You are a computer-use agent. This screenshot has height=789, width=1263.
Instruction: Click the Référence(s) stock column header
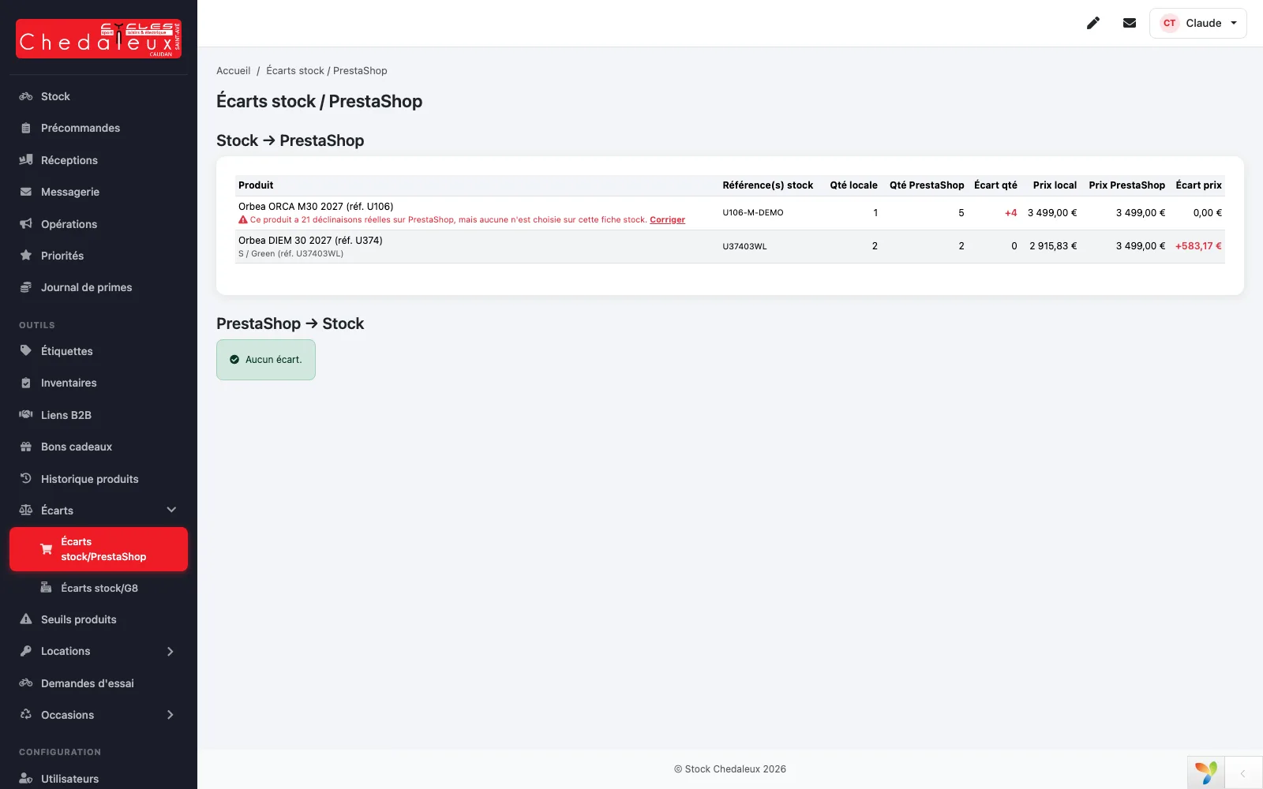coord(767,185)
